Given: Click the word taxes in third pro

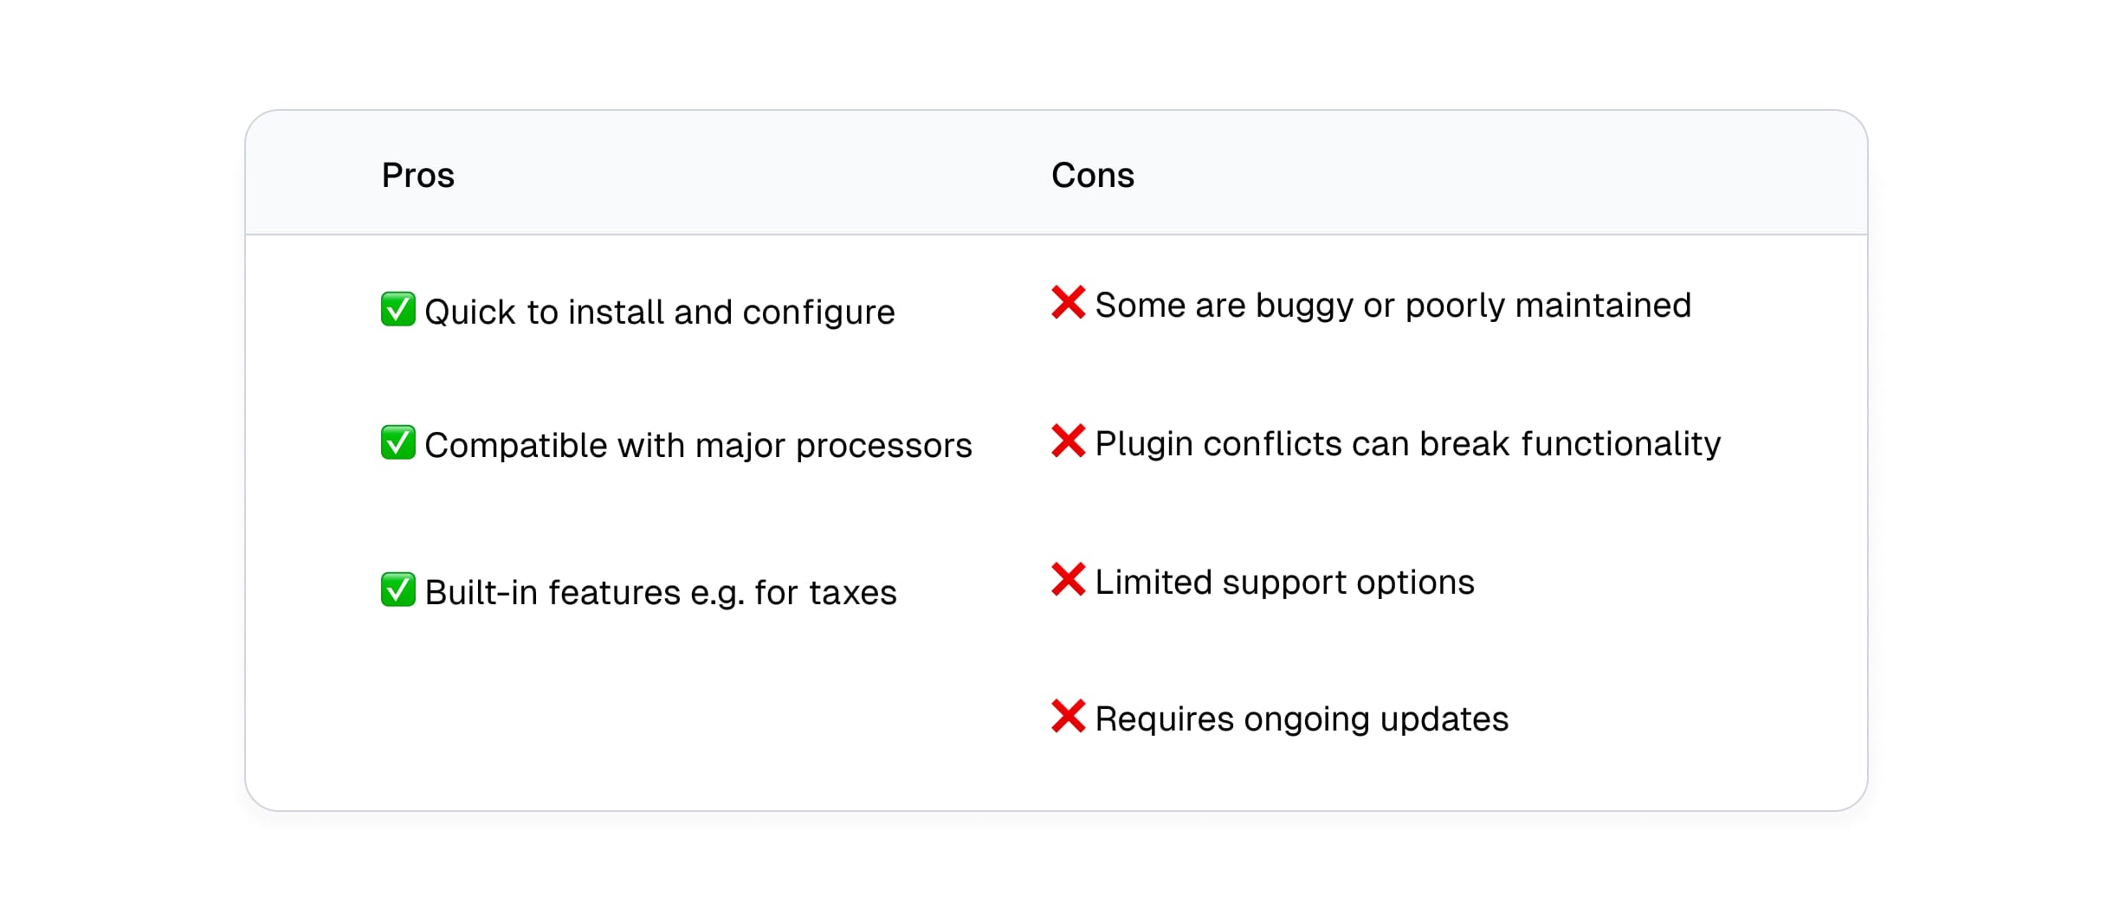Looking at the screenshot, I should pyautogui.click(x=853, y=593).
